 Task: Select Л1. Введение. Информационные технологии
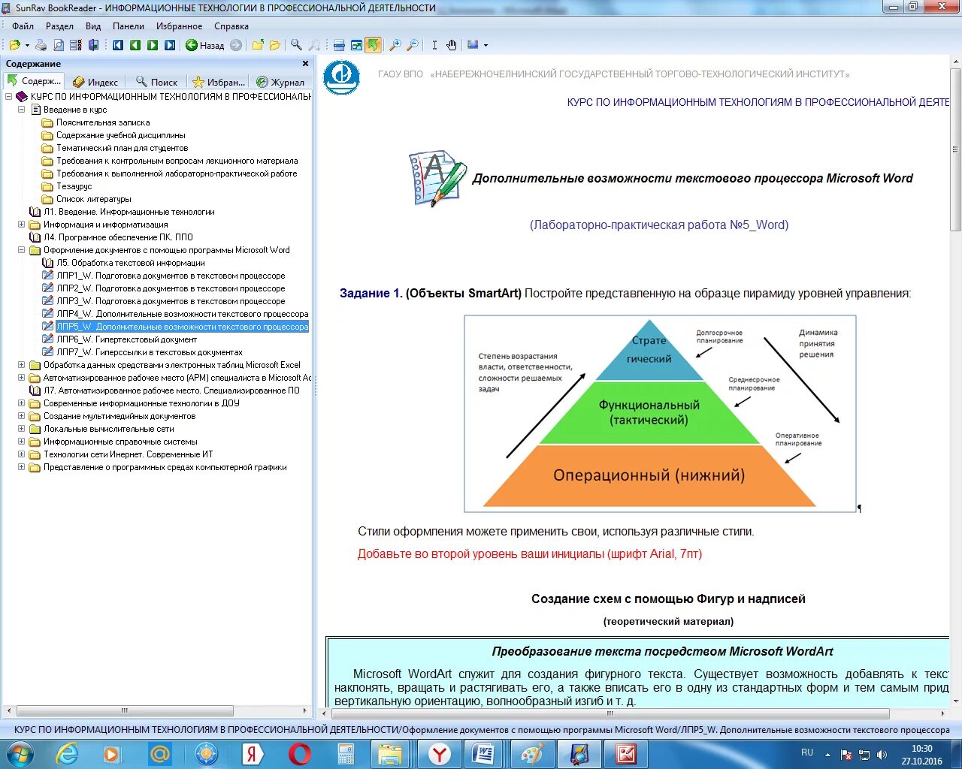tap(129, 212)
